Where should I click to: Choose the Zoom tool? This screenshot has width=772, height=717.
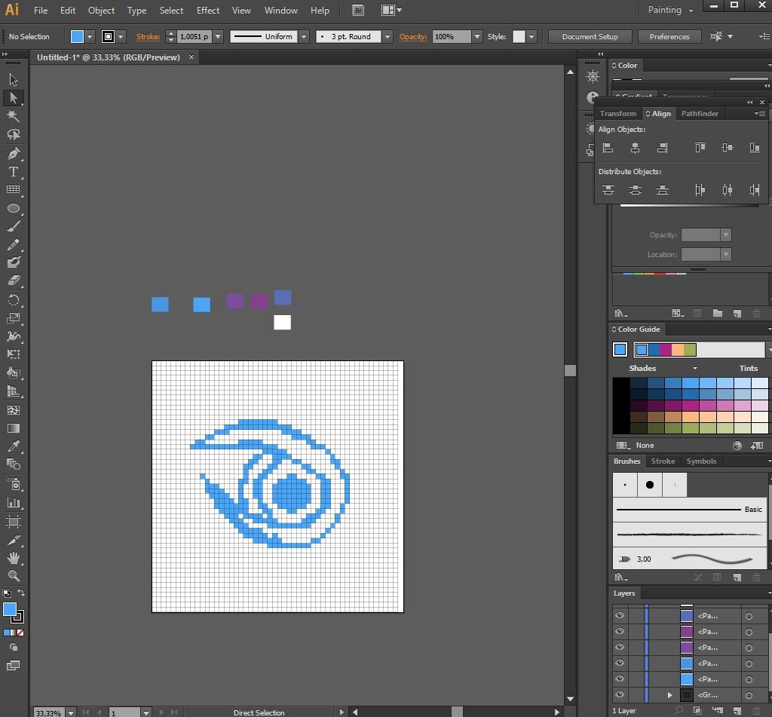[x=13, y=576]
